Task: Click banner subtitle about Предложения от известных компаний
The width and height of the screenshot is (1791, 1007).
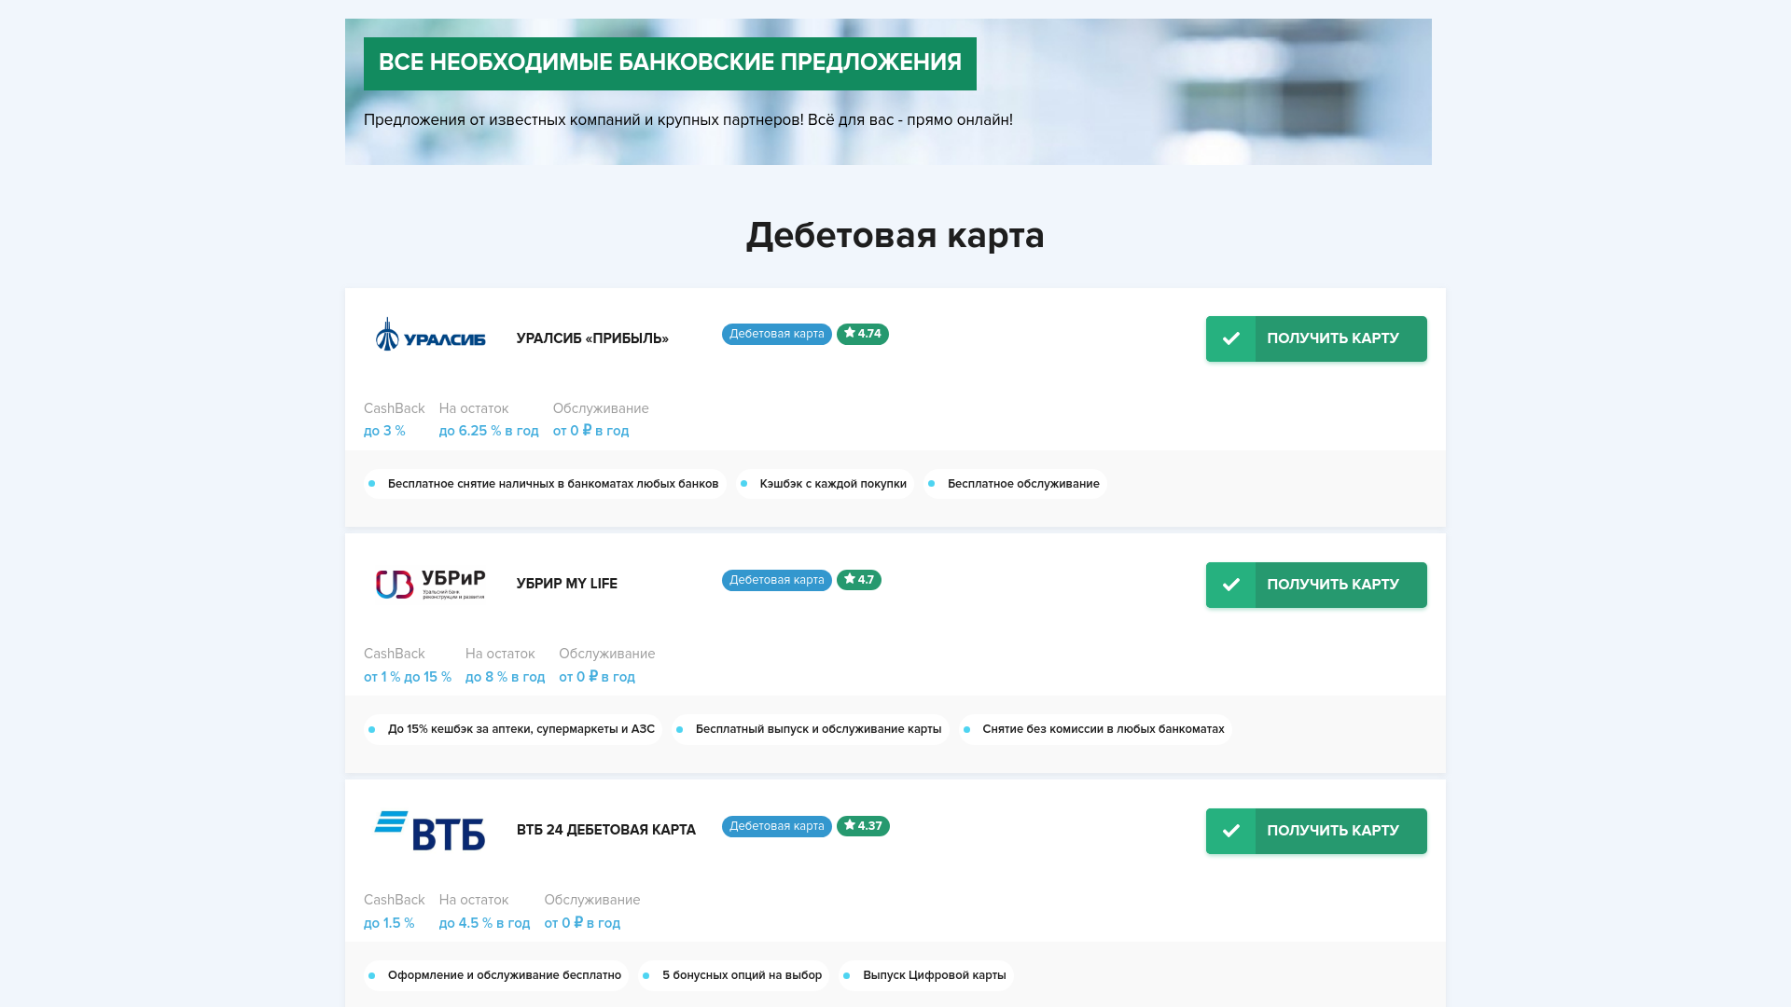Action: coord(688,120)
